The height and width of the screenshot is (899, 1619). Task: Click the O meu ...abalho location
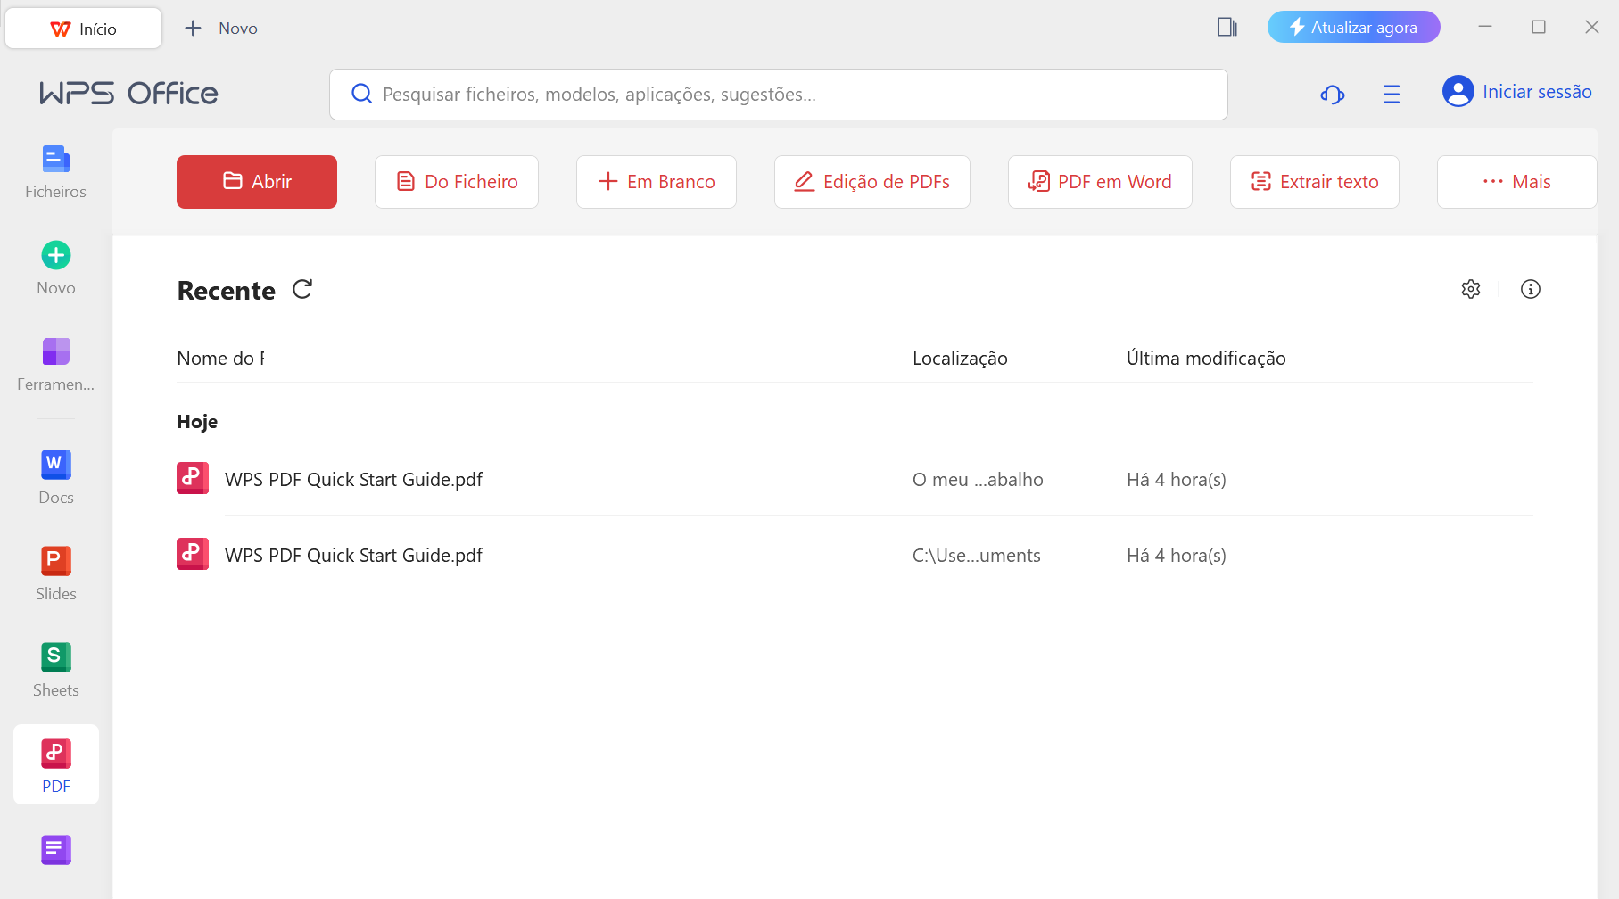(978, 480)
